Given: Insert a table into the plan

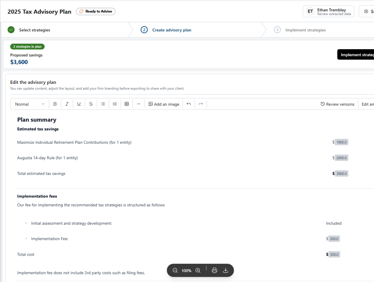Looking at the screenshot, I should (127, 104).
